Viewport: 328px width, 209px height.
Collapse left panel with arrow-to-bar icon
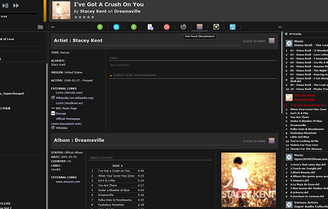click(52, 27)
